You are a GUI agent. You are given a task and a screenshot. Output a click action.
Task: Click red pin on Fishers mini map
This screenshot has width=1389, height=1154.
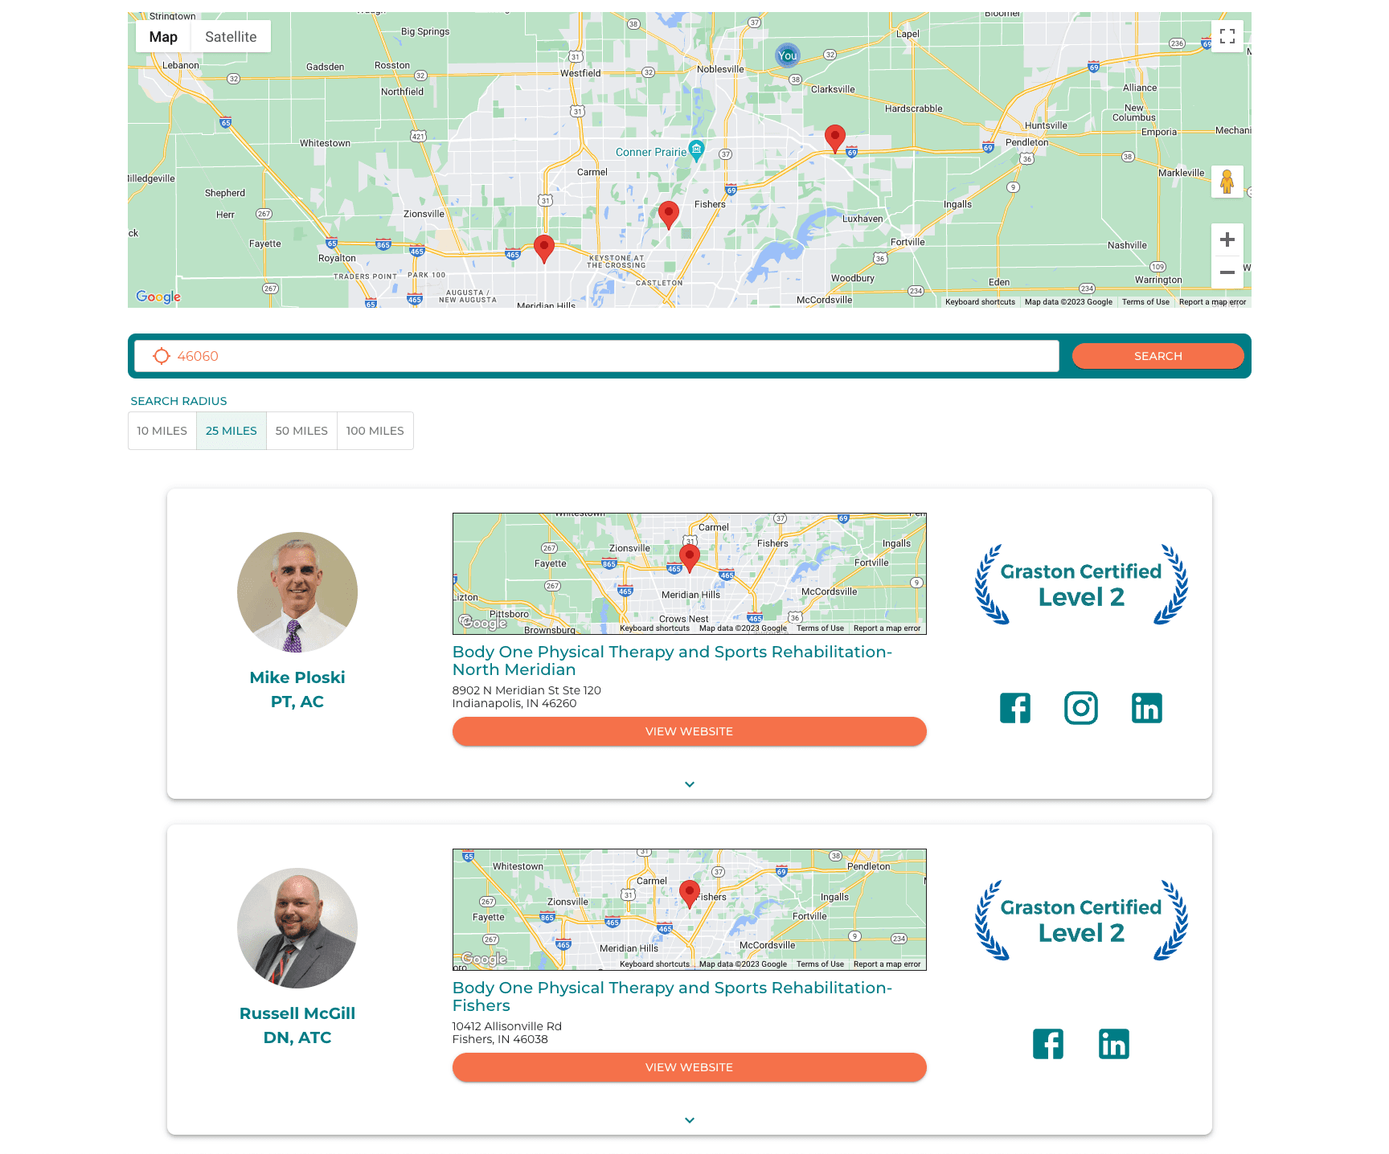click(690, 894)
